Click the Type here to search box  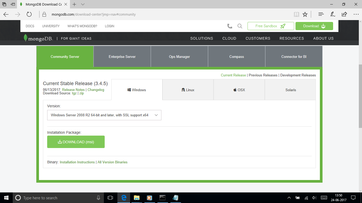53,198
